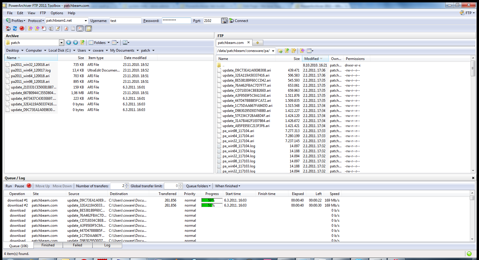Click Pause in the queue toolbar
This screenshot has width=479, height=260.
click(x=20, y=186)
